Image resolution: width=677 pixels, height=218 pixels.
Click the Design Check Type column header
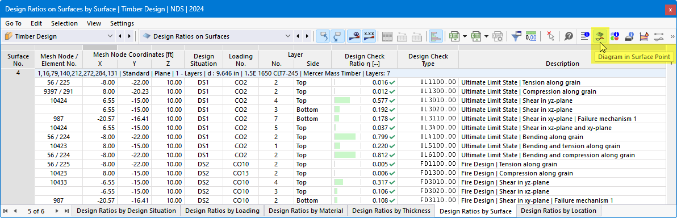(428, 60)
